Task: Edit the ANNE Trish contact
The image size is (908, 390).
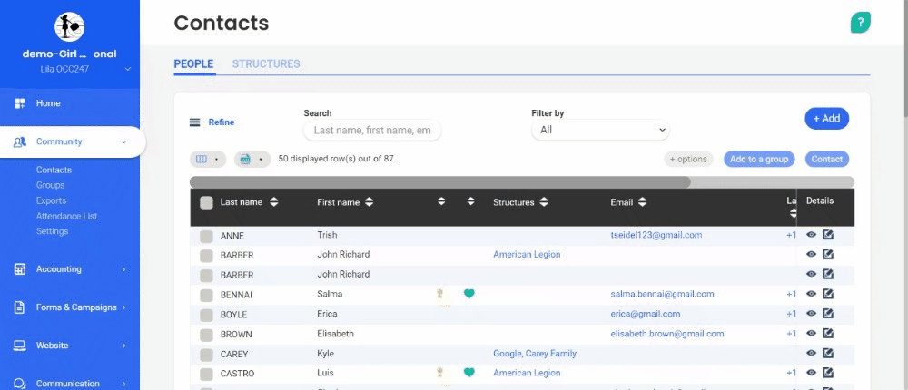Action: click(x=828, y=235)
